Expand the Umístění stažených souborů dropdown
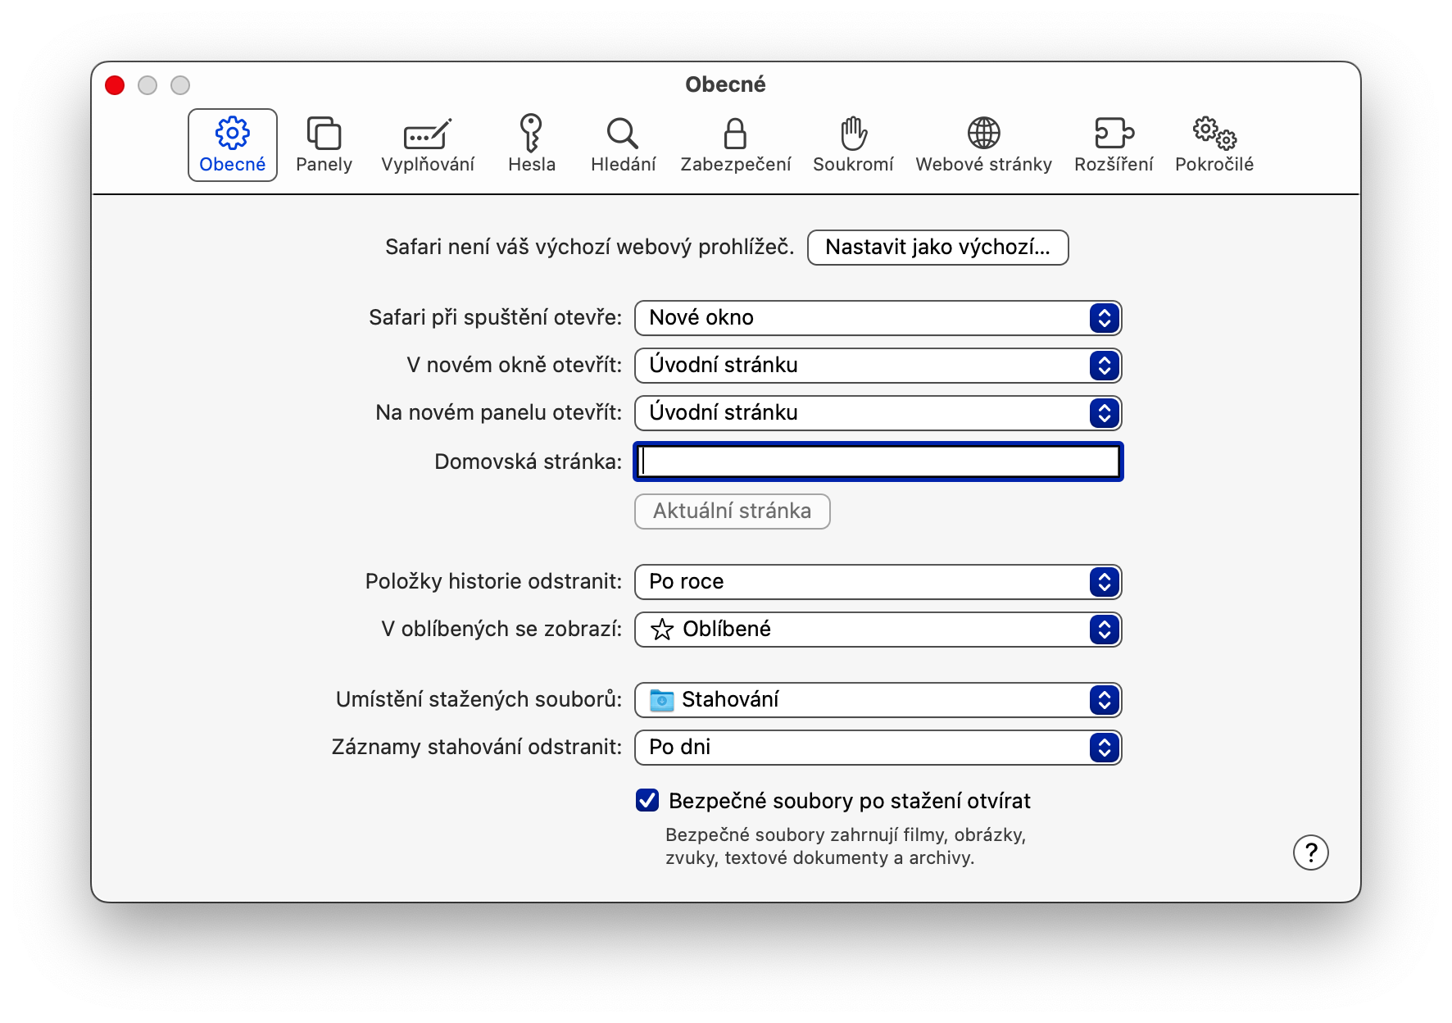This screenshot has width=1452, height=1023. point(878,700)
